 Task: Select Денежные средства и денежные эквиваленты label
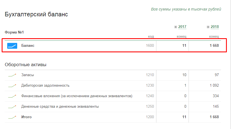[x=60, y=107]
